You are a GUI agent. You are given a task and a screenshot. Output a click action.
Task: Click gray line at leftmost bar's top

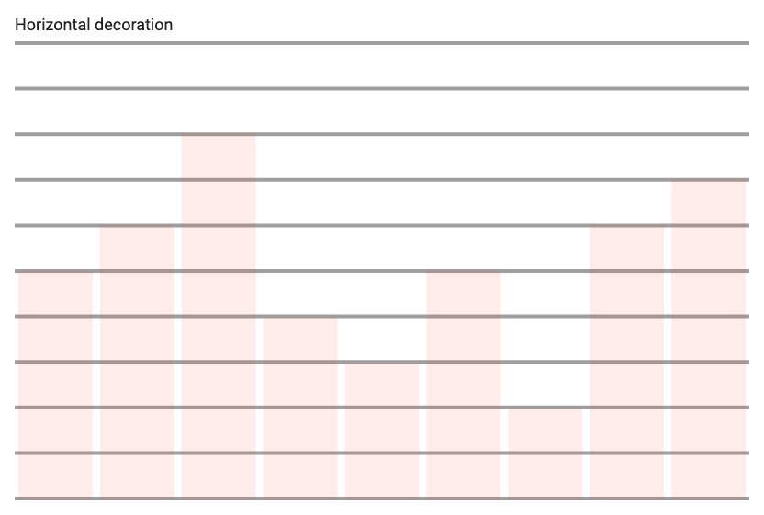pos(382,271)
